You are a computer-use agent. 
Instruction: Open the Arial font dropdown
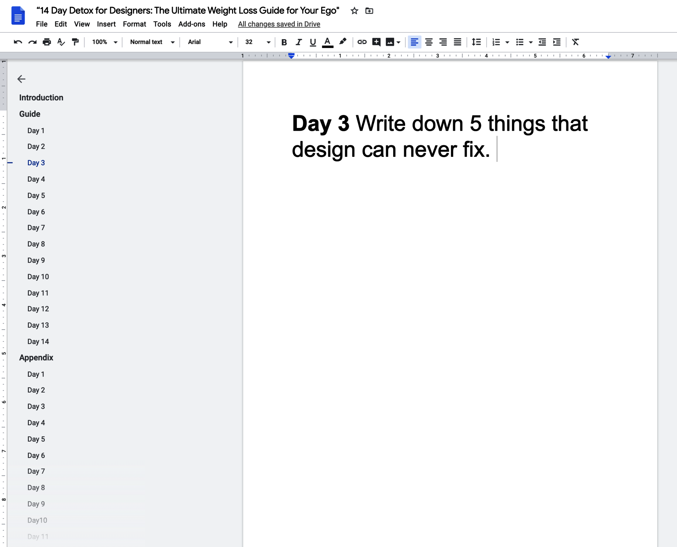coord(210,42)
